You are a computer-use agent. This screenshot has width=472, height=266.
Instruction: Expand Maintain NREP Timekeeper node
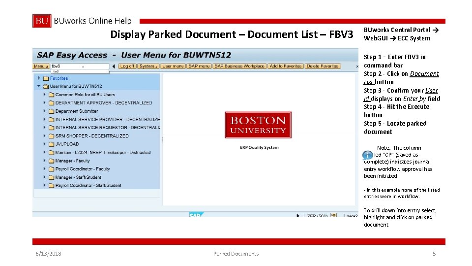coord(44,152)
